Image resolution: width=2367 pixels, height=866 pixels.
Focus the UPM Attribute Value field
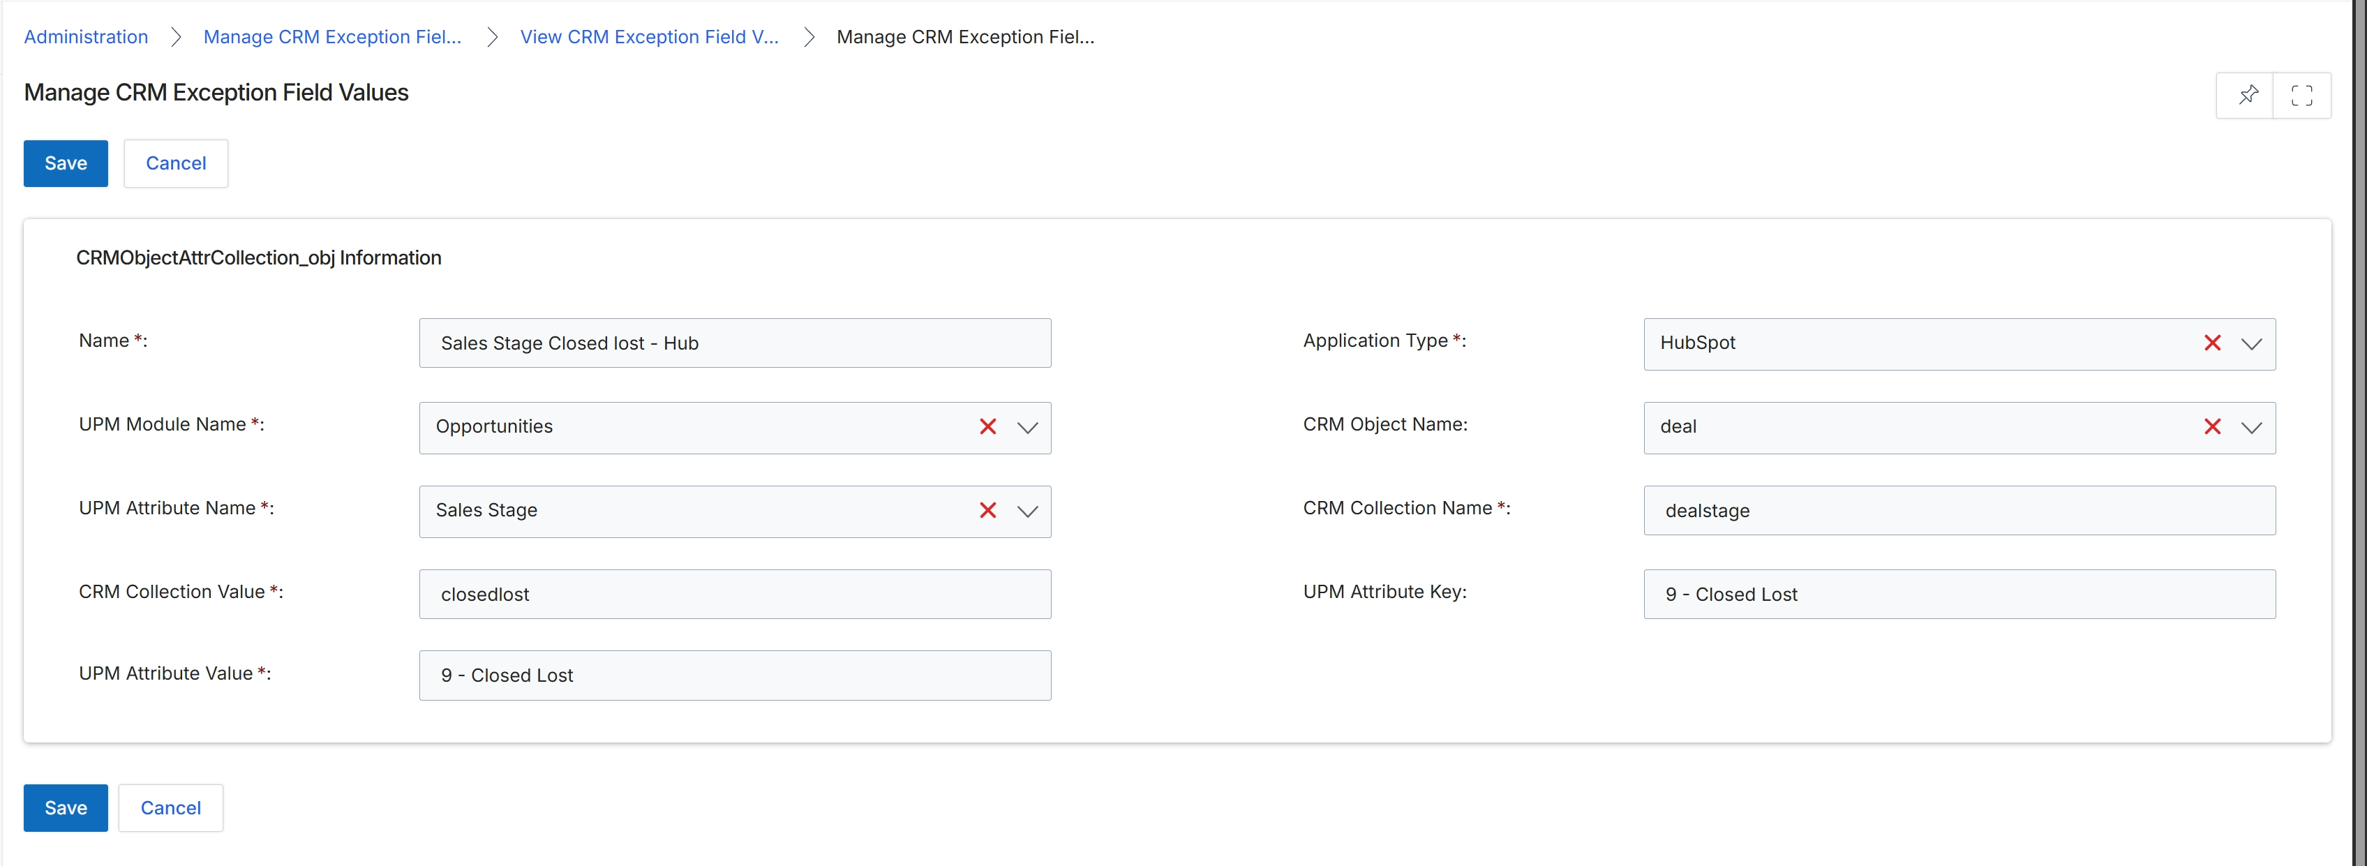coord(735,675)
